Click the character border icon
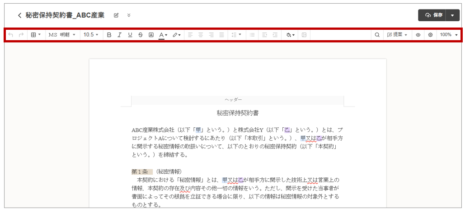 click(x=151, y=35)
